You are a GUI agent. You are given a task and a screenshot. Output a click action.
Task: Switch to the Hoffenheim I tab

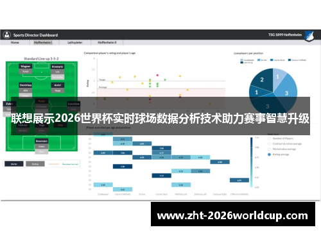pyautogui.click(x=43, y=42)
